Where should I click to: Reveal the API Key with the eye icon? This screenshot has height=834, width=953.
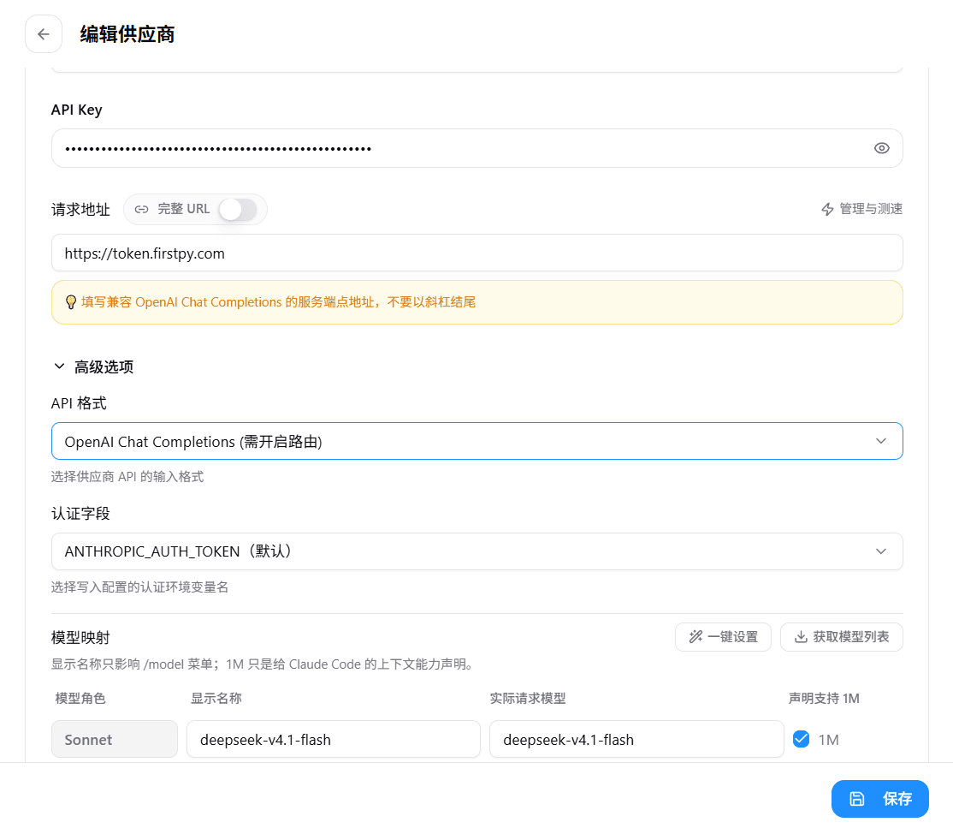(x=881, y=148)
